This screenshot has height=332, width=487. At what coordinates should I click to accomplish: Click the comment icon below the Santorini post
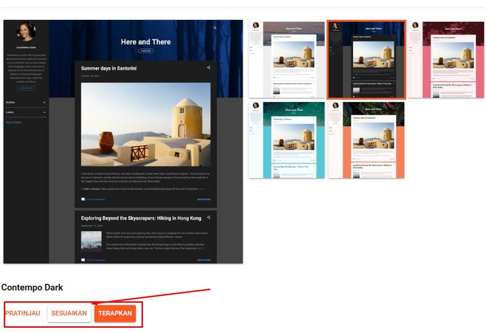84,199
